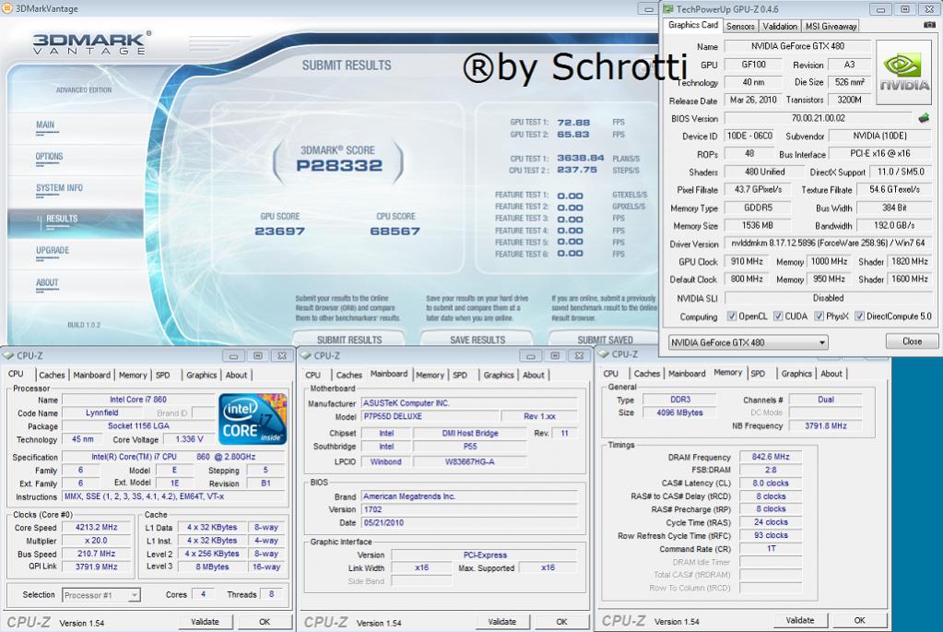The width and height of the screenshot is (943, 632).
Task: Toggle the PhysX checkbox in GPU-Z
Action: pos(819,316)
